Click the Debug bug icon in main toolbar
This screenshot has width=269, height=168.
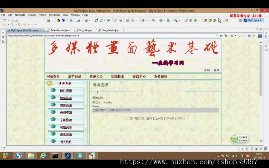click(153, 20)
